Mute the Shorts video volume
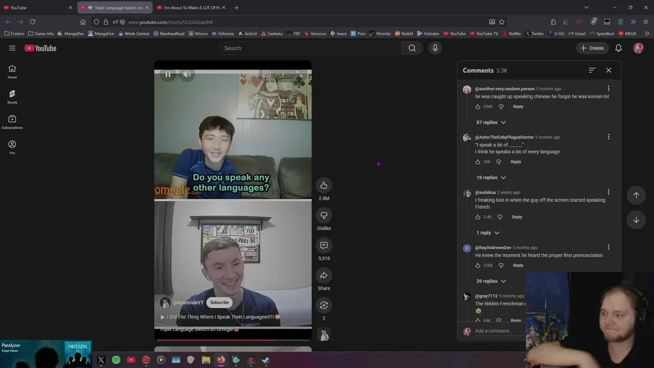654x368 pixels. [x=187, y=74]
